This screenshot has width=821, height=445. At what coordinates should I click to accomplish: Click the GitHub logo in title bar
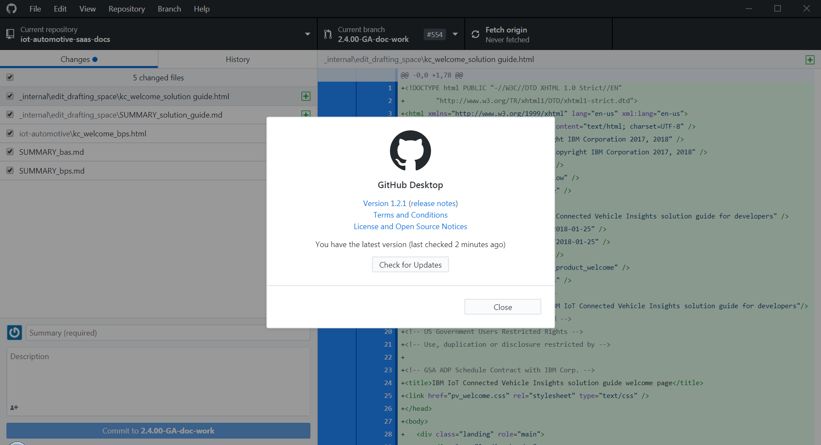click(12, 9)
